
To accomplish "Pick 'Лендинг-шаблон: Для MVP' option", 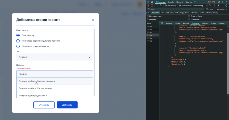I will click(55, 96).
